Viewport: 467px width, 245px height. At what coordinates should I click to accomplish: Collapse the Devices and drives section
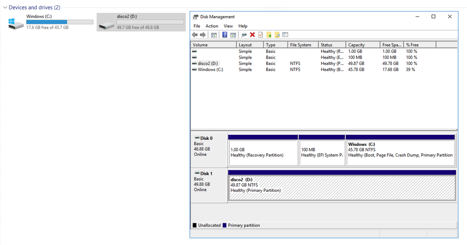click(x=5, y=7)
